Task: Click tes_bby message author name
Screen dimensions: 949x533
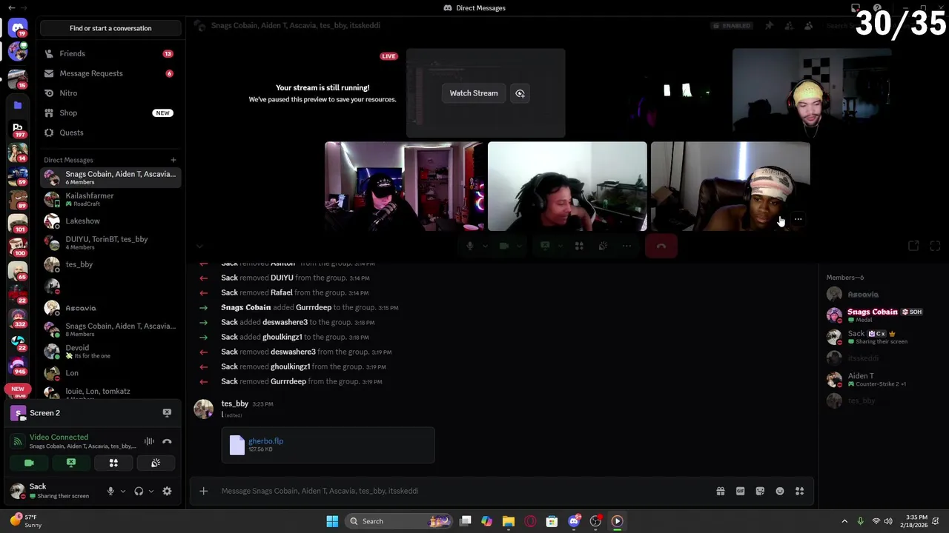Action: coord(234,403)
